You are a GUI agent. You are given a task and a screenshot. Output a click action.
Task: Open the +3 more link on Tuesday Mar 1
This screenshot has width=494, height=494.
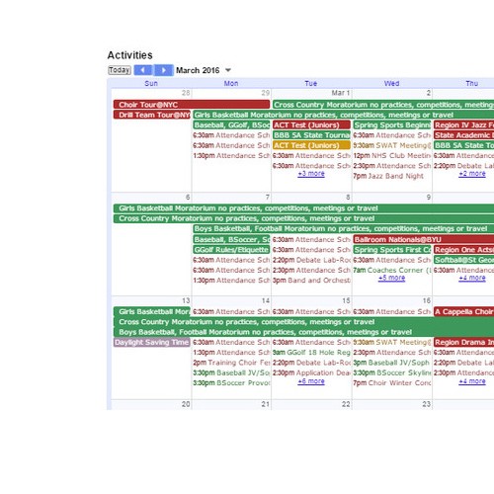(311, 174)
